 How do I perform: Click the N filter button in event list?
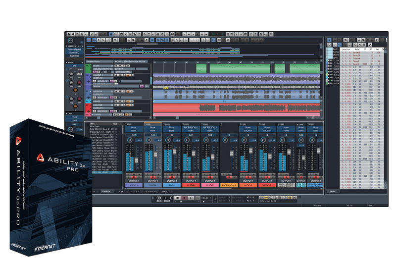(x=360, y=45)
